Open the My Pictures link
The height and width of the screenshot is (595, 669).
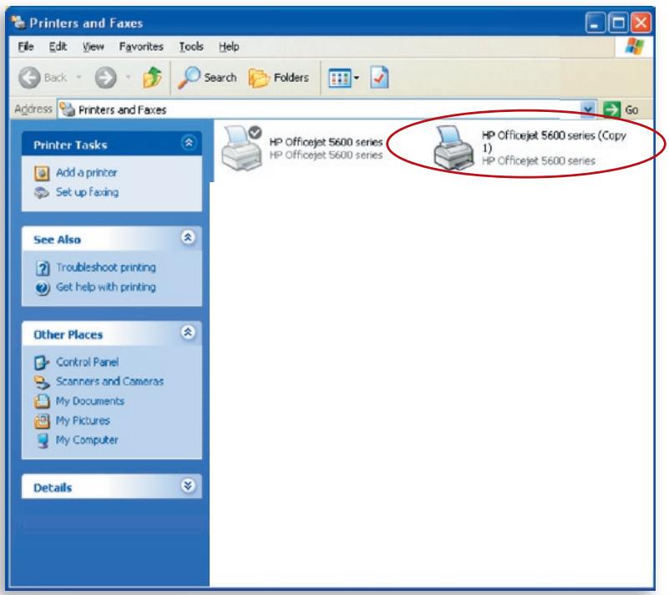[83, 420]
